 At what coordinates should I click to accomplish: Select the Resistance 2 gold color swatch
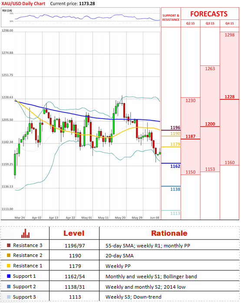click(x=9, y=255)
